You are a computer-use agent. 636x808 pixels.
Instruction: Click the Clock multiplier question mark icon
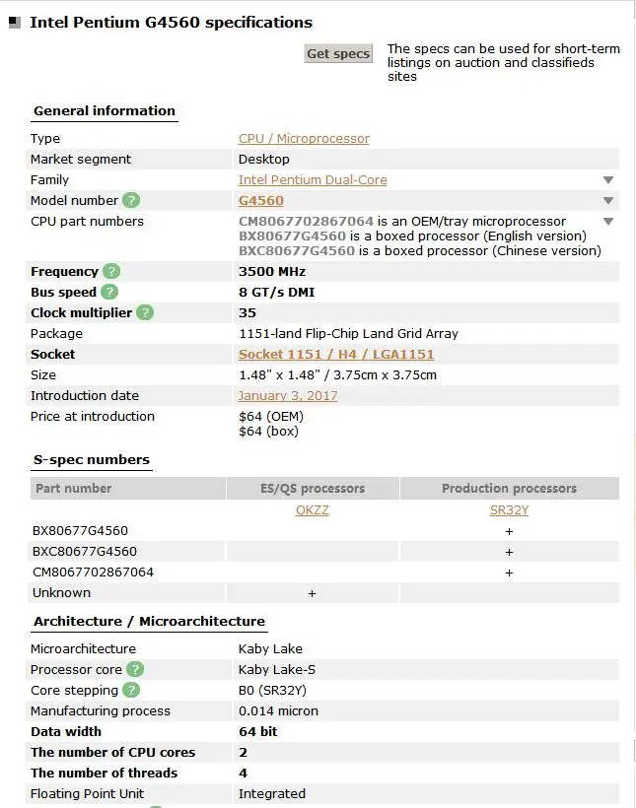[x=145, y=313]
